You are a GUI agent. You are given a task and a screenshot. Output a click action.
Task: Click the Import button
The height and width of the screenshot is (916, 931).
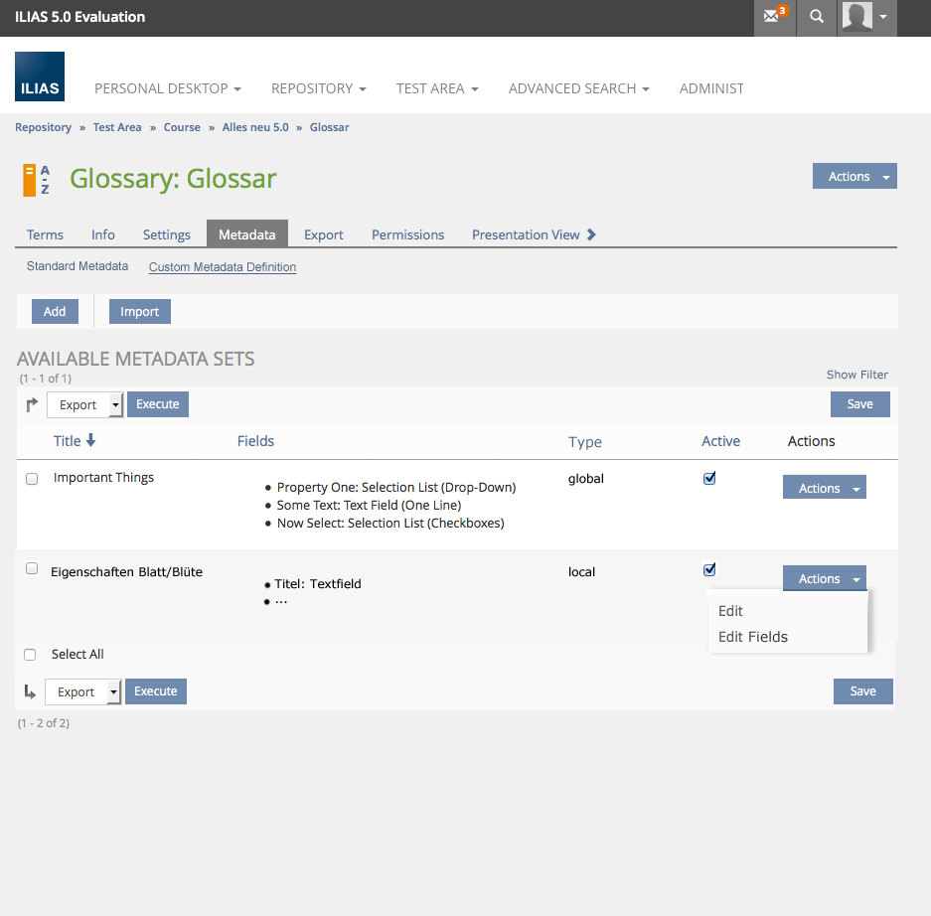139,311
